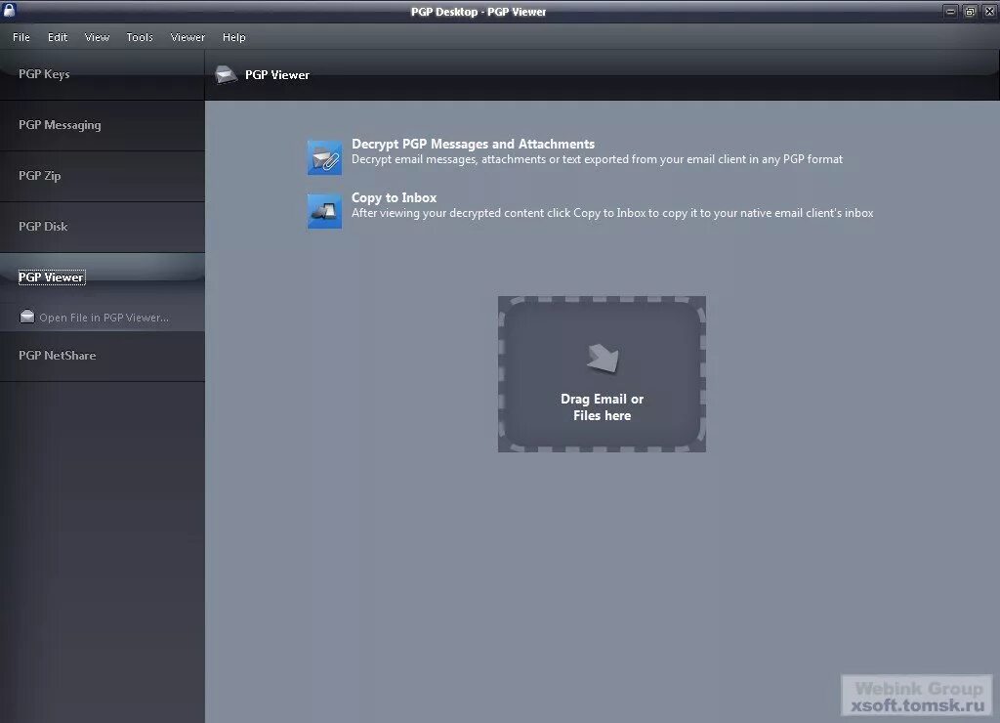The width and height of the screenshot is (1000, 723).
Task: Click Open File in PGP Viewer link
Action: point(104,318)
